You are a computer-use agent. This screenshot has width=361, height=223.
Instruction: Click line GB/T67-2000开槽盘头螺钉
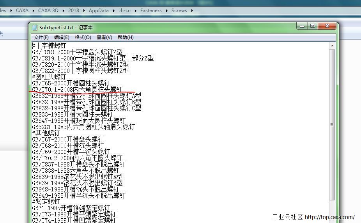pyautogui.click(x=68, y=139)
